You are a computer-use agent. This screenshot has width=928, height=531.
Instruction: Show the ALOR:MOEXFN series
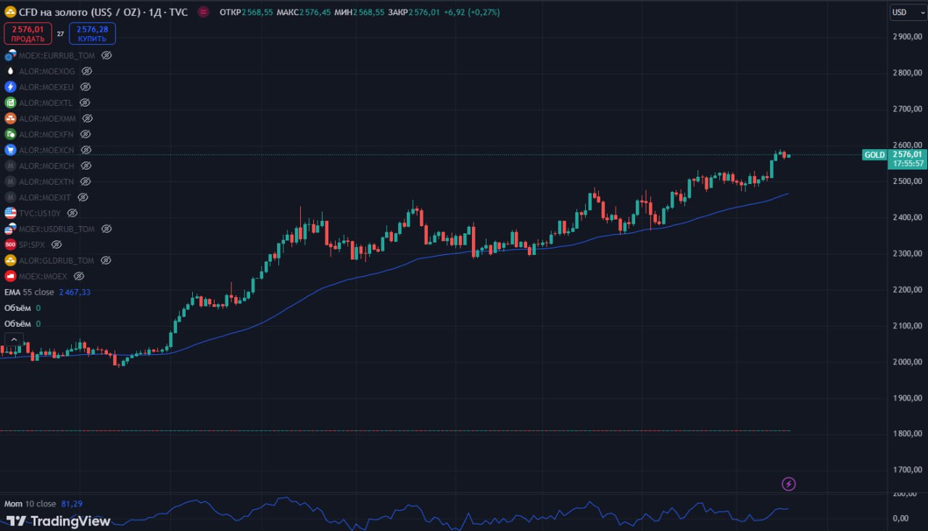[86, 134]
